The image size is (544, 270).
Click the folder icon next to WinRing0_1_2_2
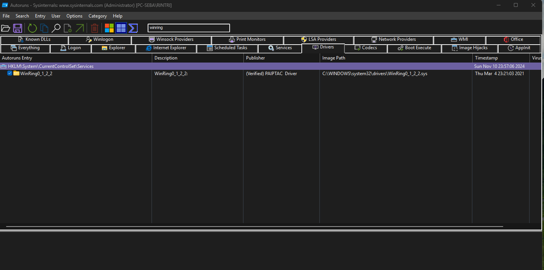click(16, 73)
